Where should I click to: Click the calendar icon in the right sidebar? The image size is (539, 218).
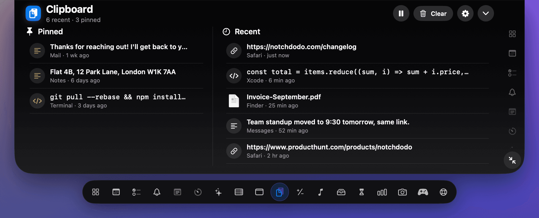click(x=512, y=53)
